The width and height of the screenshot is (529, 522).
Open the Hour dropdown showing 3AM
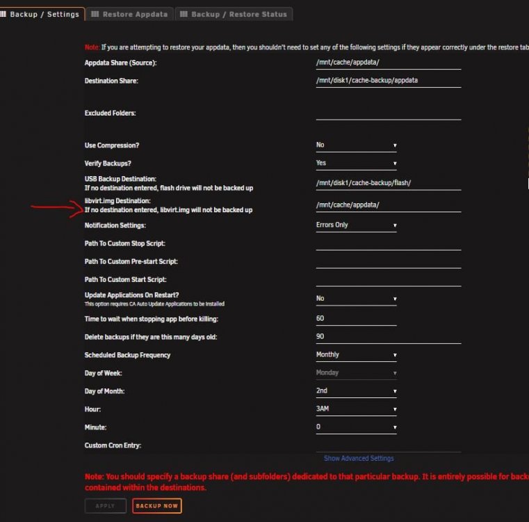[357, 409]
